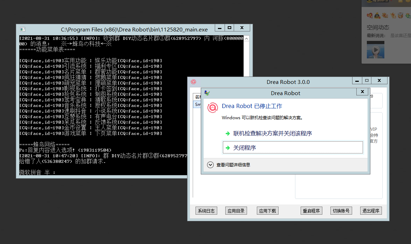Maximize the console window
The width and height of the screenshot is (411, 244).
[230, 28]
